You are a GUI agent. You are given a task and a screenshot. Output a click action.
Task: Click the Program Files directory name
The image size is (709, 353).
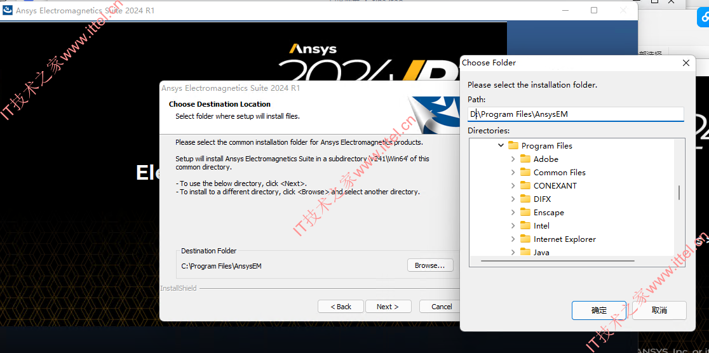click(x=546, y=145)
